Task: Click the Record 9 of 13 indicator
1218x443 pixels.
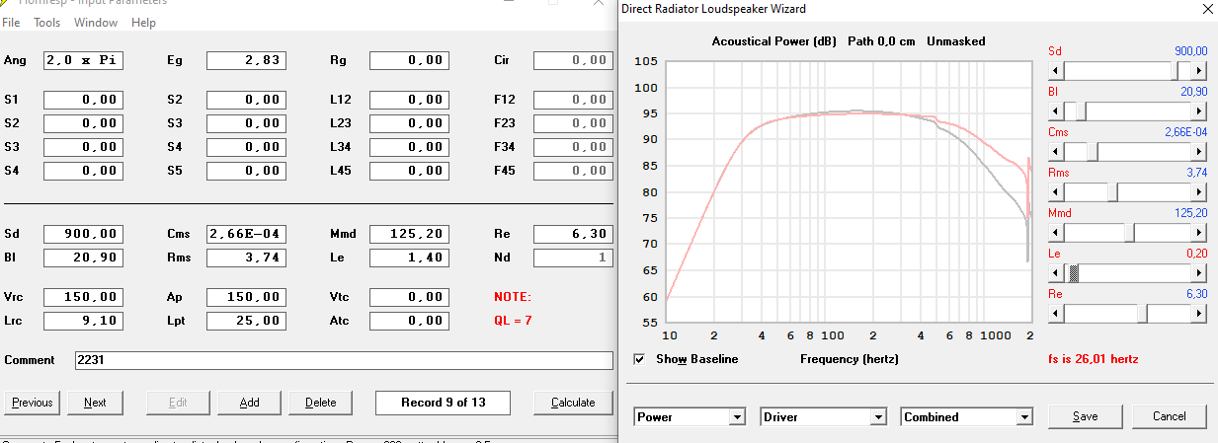Action: (444, 403)
